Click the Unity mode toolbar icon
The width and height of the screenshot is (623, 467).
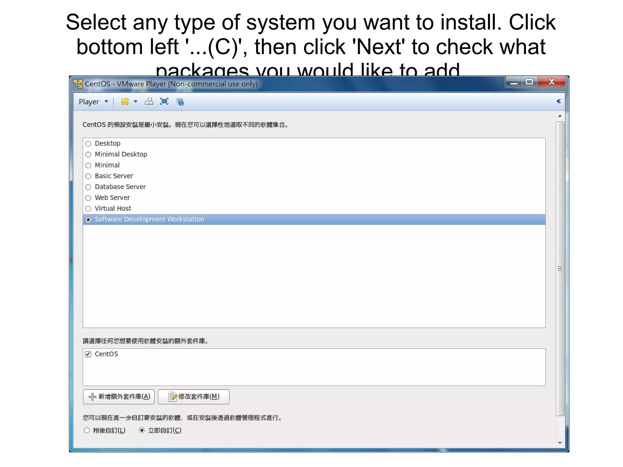pos(180,102)
